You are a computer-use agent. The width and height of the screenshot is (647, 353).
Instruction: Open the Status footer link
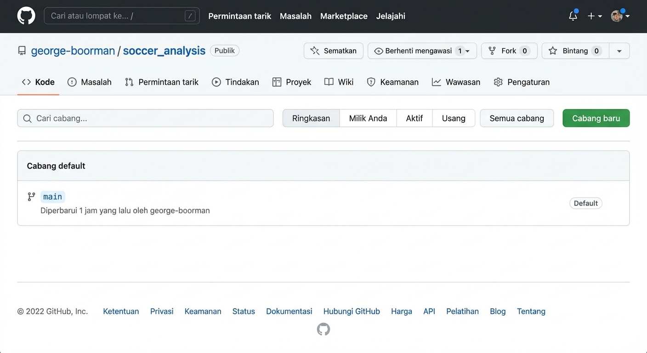tap(244, 311)
